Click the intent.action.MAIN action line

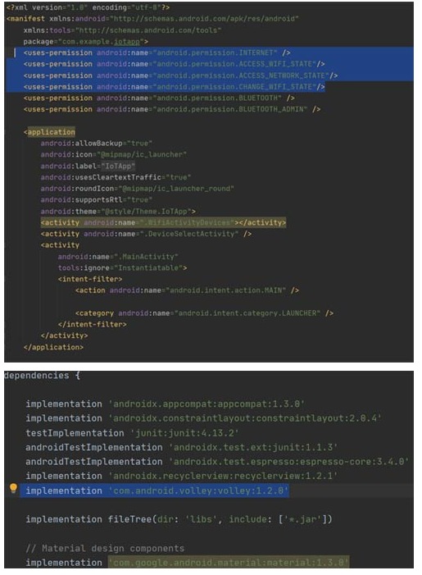coord(187,290)
